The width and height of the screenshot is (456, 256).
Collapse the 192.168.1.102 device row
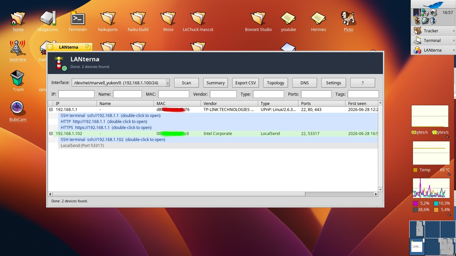click(x=51, y=133)
